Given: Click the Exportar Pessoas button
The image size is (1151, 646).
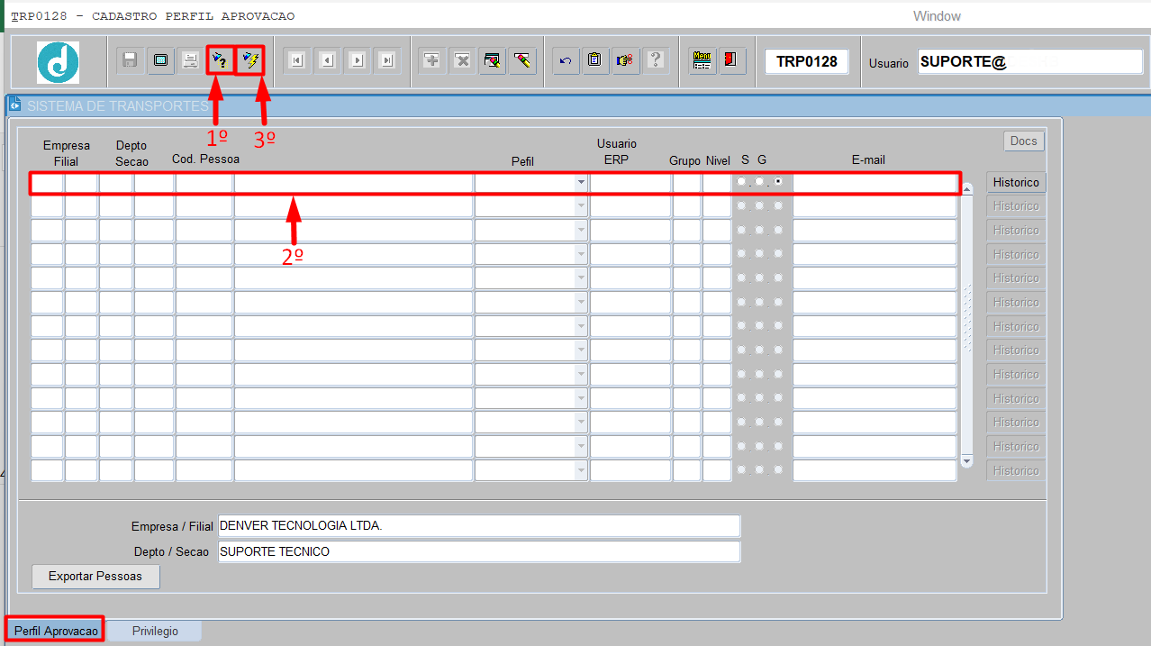Looking at the screenshot, I should pyautogui.click(x=95, y=577).
